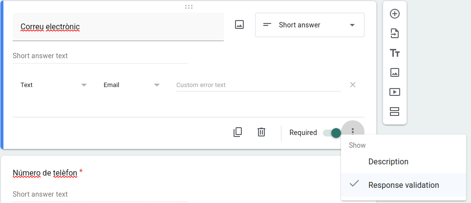Click the Add question plus icon
471x203 pixels.
click(x=394, y=14)
